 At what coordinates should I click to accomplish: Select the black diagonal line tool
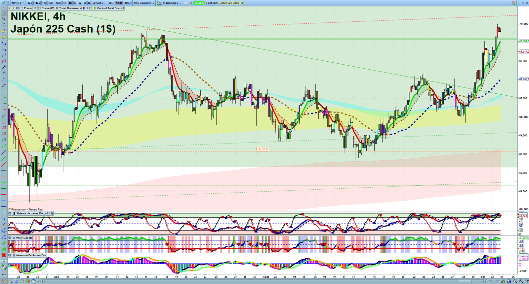click(x=4, y=152)
